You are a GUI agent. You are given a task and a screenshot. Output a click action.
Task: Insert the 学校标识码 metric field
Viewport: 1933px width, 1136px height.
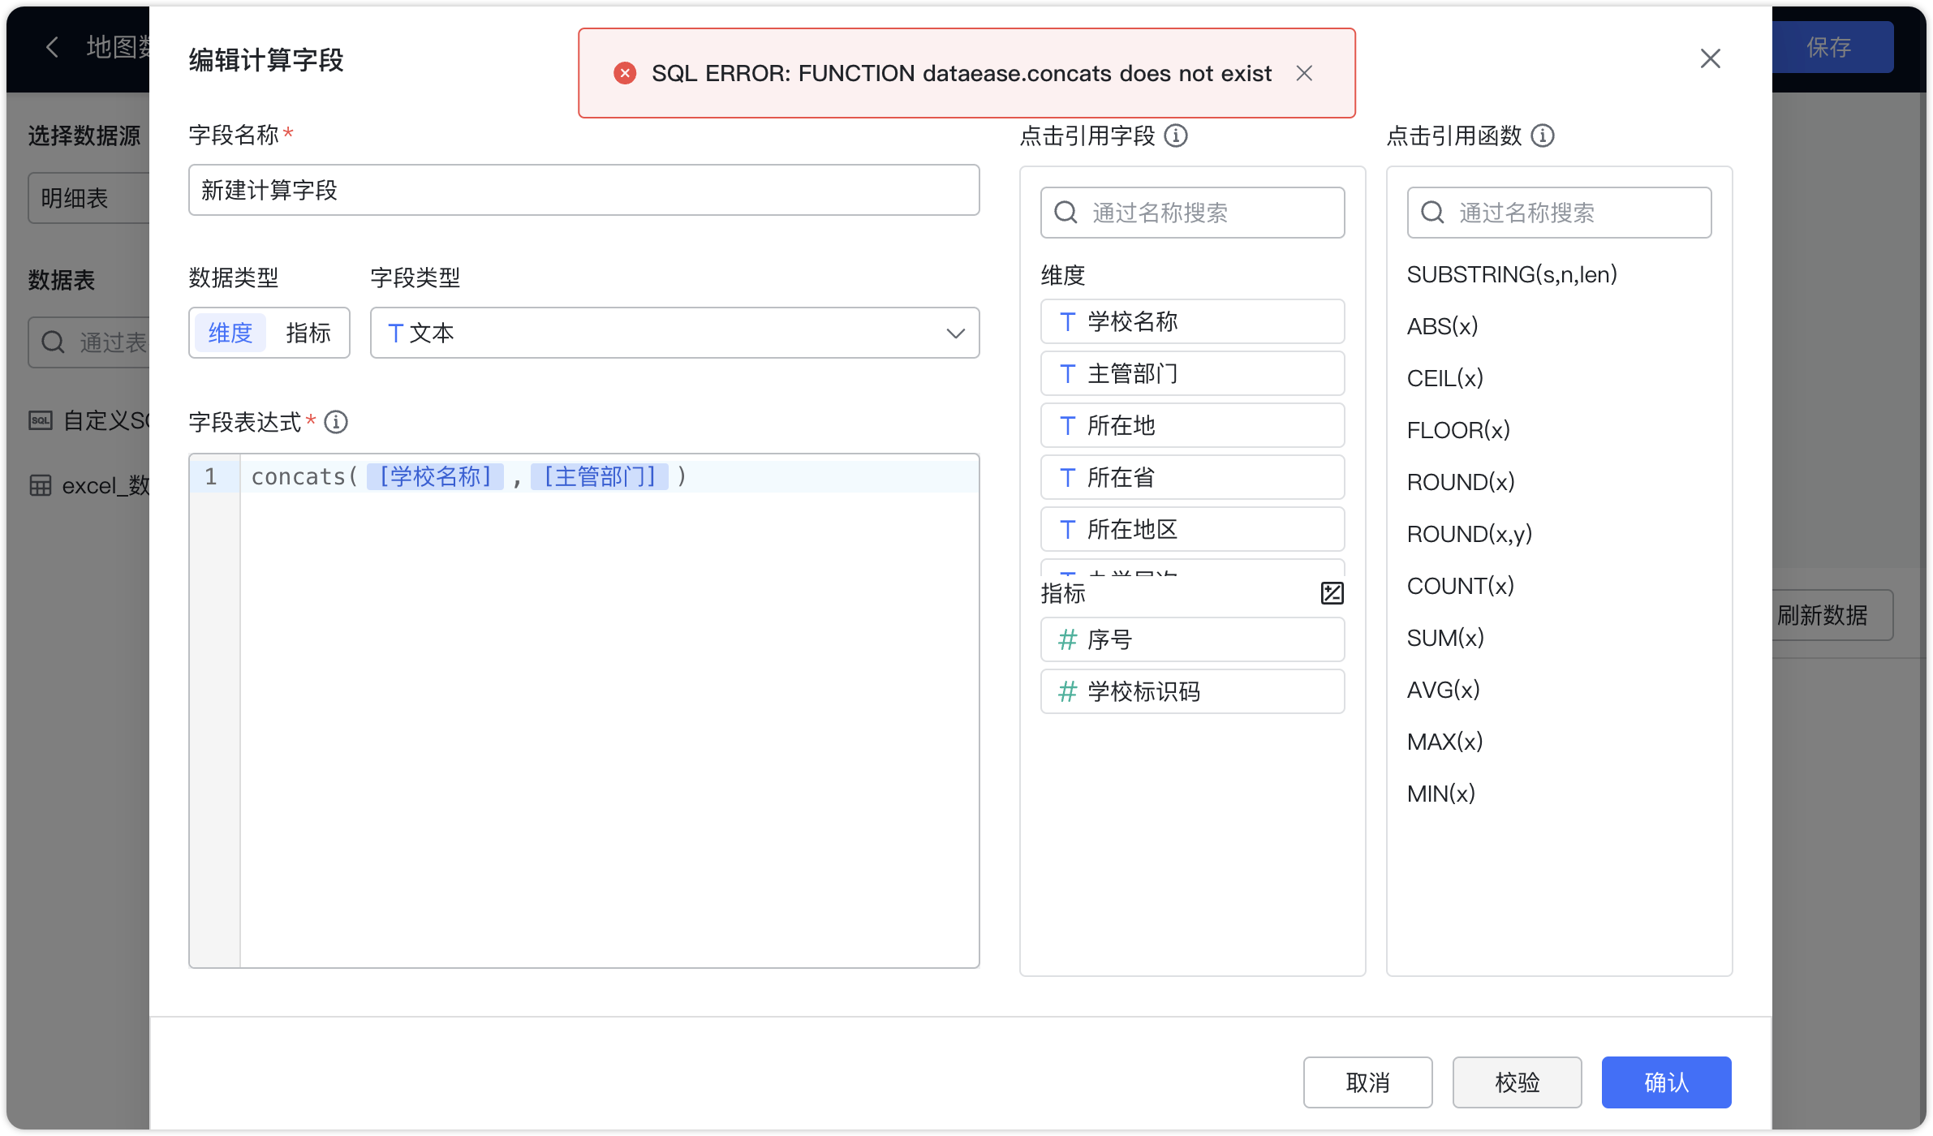1192,691
